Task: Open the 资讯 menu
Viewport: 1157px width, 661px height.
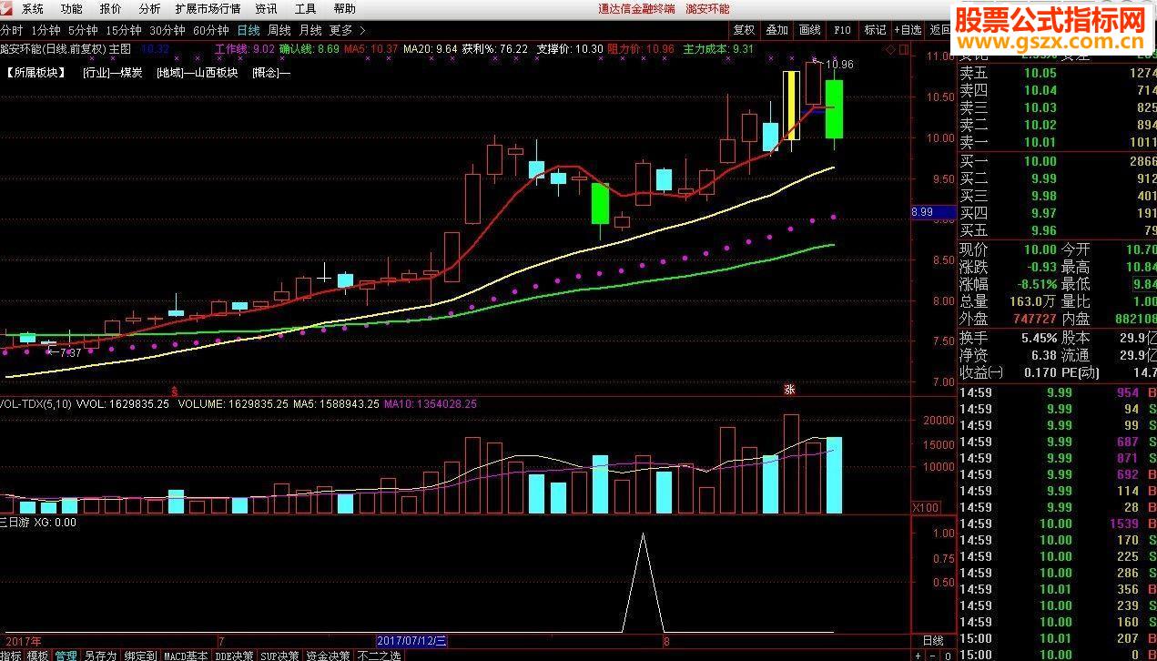Action: pyautogui.click(x=267, y=8)
